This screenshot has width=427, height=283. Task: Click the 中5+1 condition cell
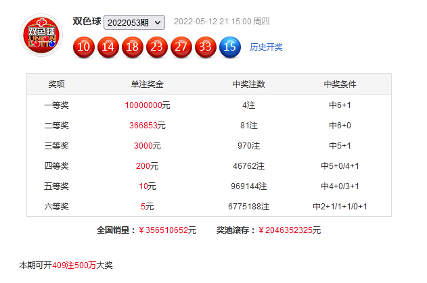point(340,146)
